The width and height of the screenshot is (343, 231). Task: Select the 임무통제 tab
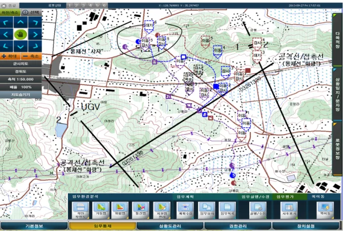pyautogui.click(x=102, y=226)
